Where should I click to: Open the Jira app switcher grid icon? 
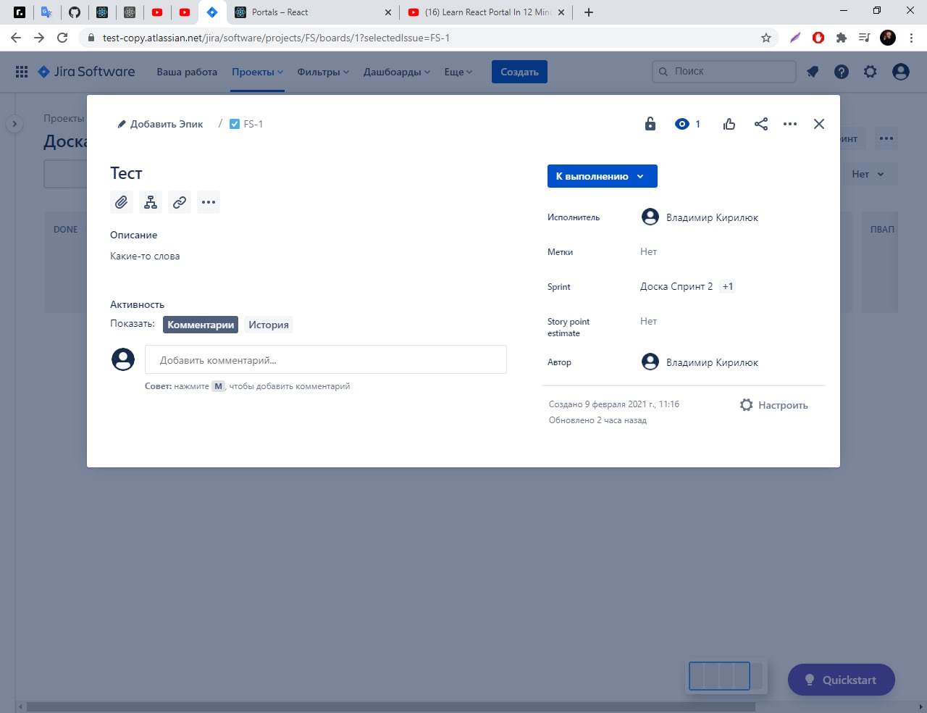click(x=22, y=72)
